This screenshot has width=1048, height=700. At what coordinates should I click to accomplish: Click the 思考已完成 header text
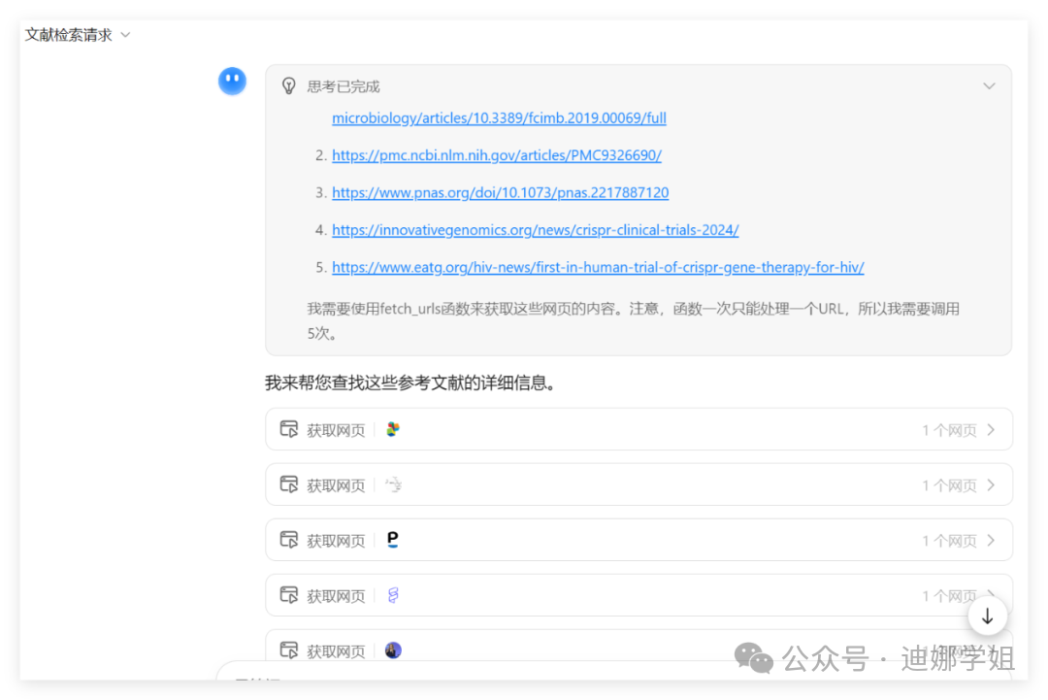click(x=344, y=86)
